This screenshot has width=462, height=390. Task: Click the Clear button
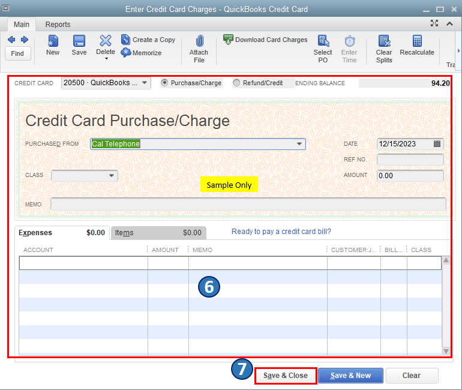[412, 376]
